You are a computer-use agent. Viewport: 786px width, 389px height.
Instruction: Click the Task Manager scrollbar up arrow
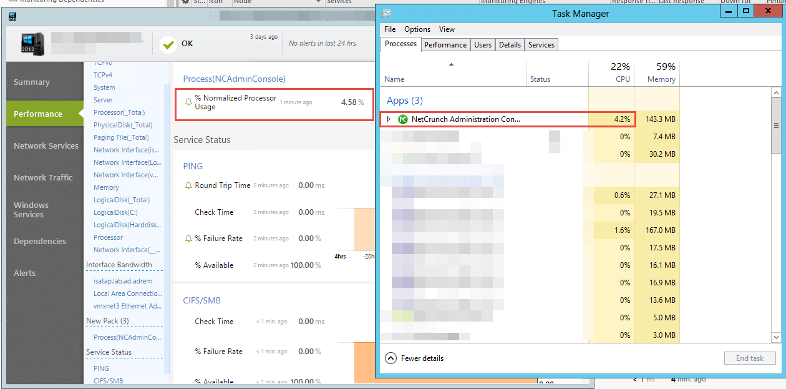click(776, 92)
